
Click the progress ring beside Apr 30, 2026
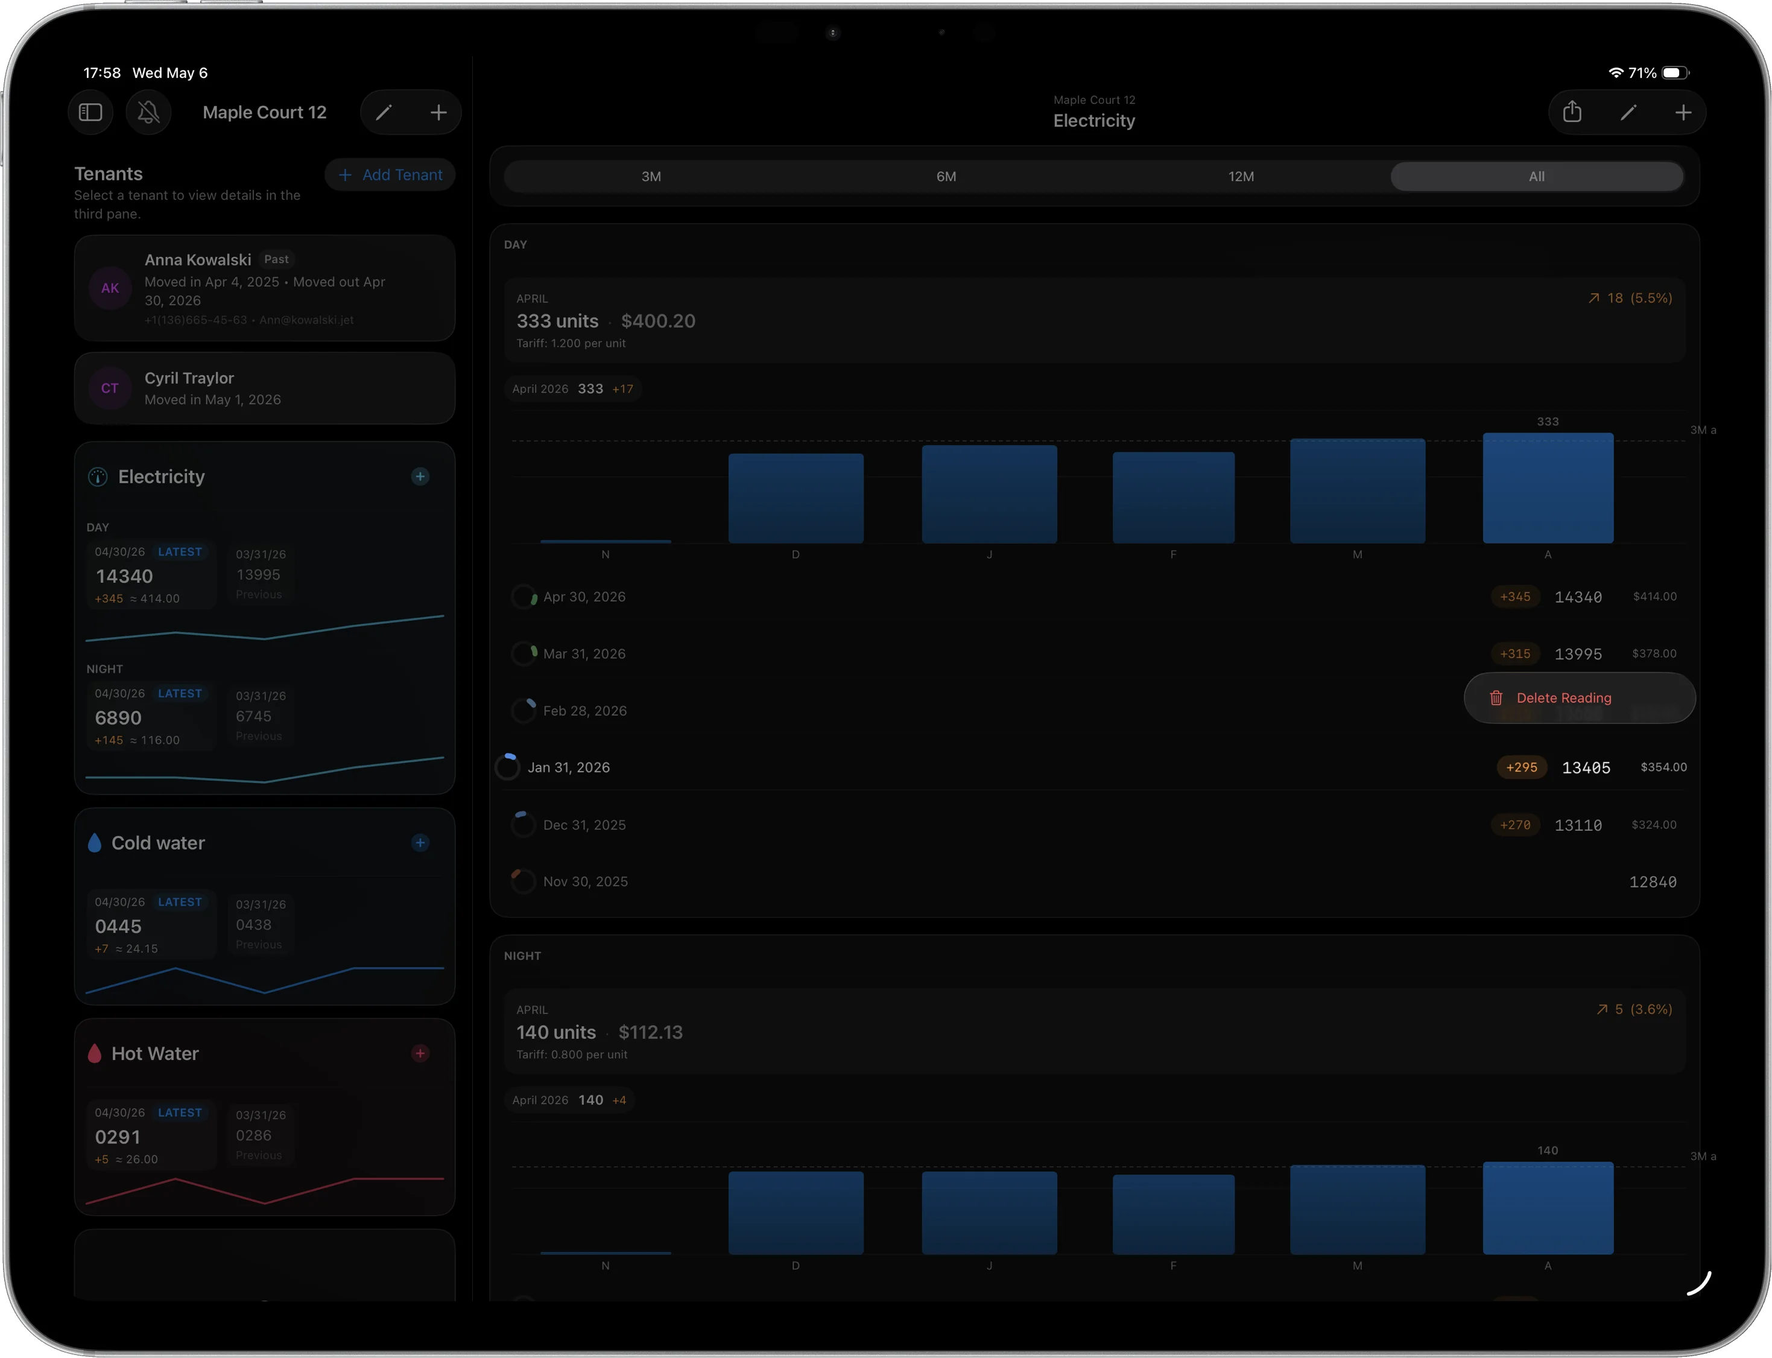click(x=524, y=597)
